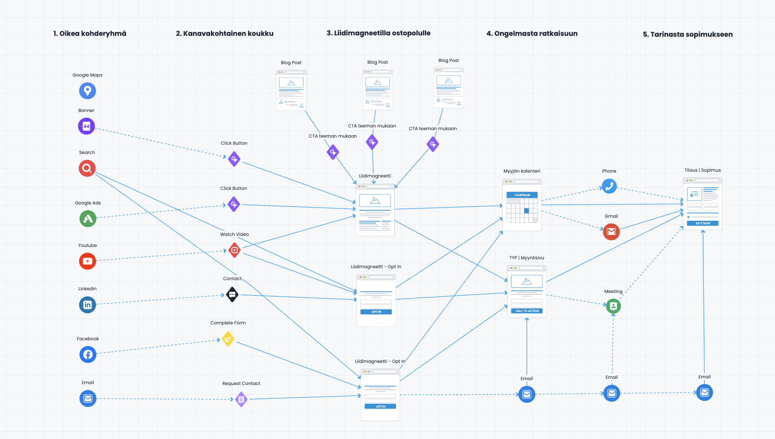The width and height of the screenshot is (775, 439).
Task: Select the blue Phone icon
Action: point(609,186)
